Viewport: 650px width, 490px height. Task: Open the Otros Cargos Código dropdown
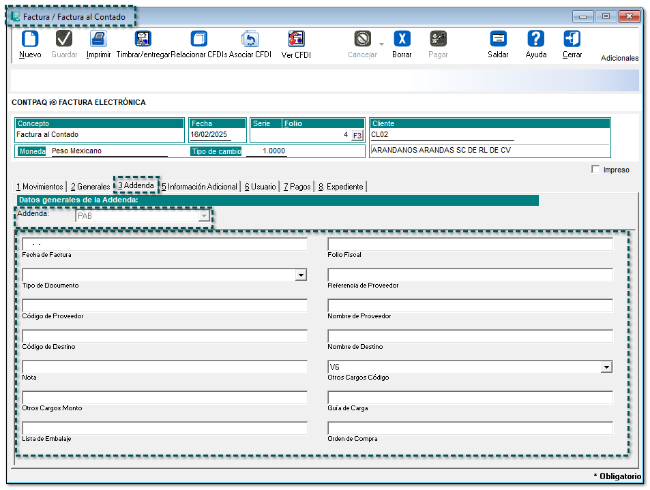point(606,367)
